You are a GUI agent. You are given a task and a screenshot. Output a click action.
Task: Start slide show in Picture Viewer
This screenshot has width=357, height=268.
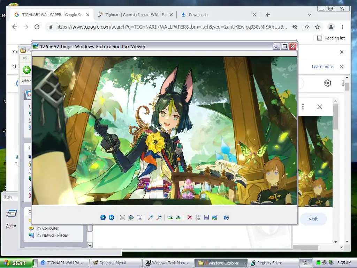[139, 217]
